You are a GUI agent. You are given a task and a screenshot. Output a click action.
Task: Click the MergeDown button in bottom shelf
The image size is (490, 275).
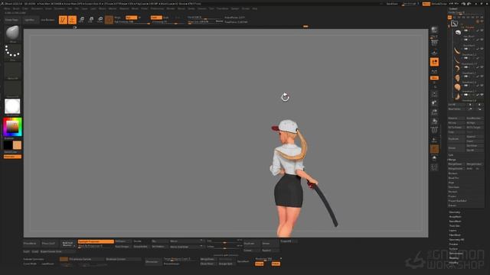coord(207,259)
